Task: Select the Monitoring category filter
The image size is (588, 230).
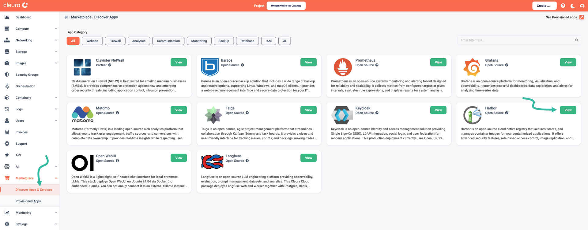Action: (x=199, y=41)
